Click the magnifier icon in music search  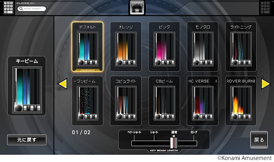[x=21, y=8]
